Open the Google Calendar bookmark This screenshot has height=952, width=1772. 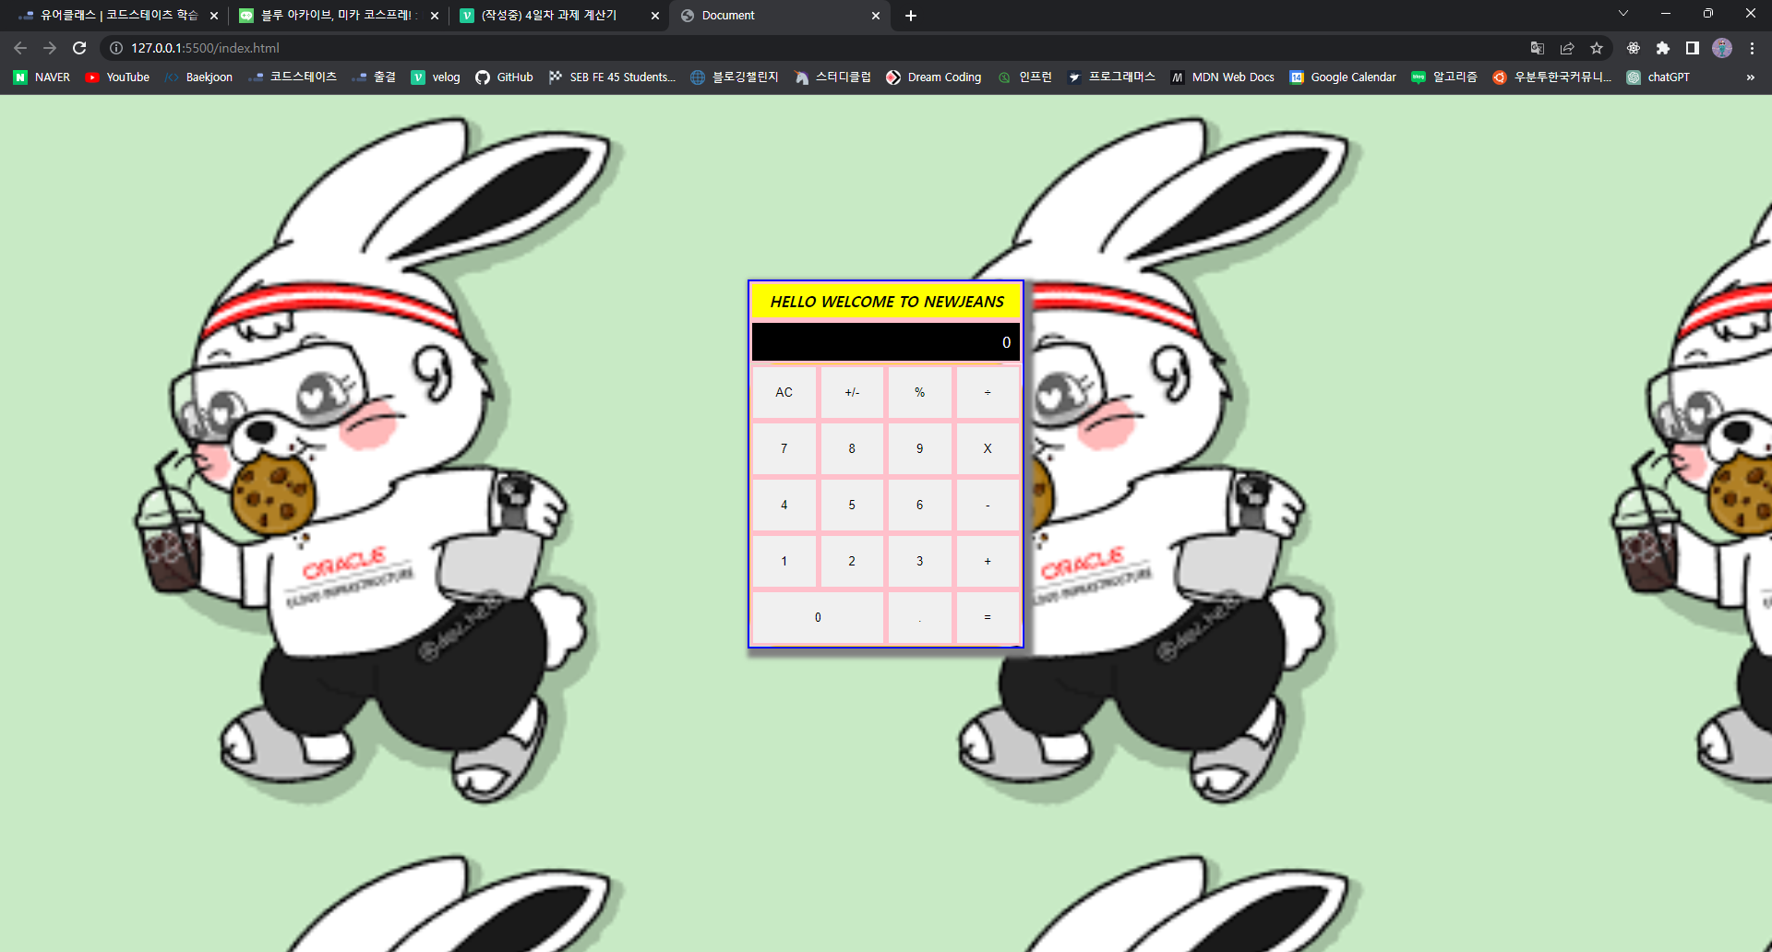coord(1343,77)
